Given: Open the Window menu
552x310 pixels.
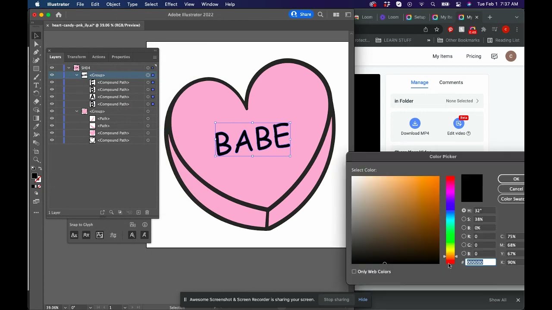Looking at the screenshot, I should tap(210, 4).
